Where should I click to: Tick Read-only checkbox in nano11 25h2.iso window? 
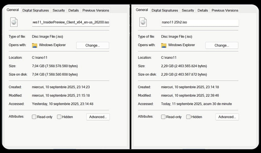pos(163,117)
